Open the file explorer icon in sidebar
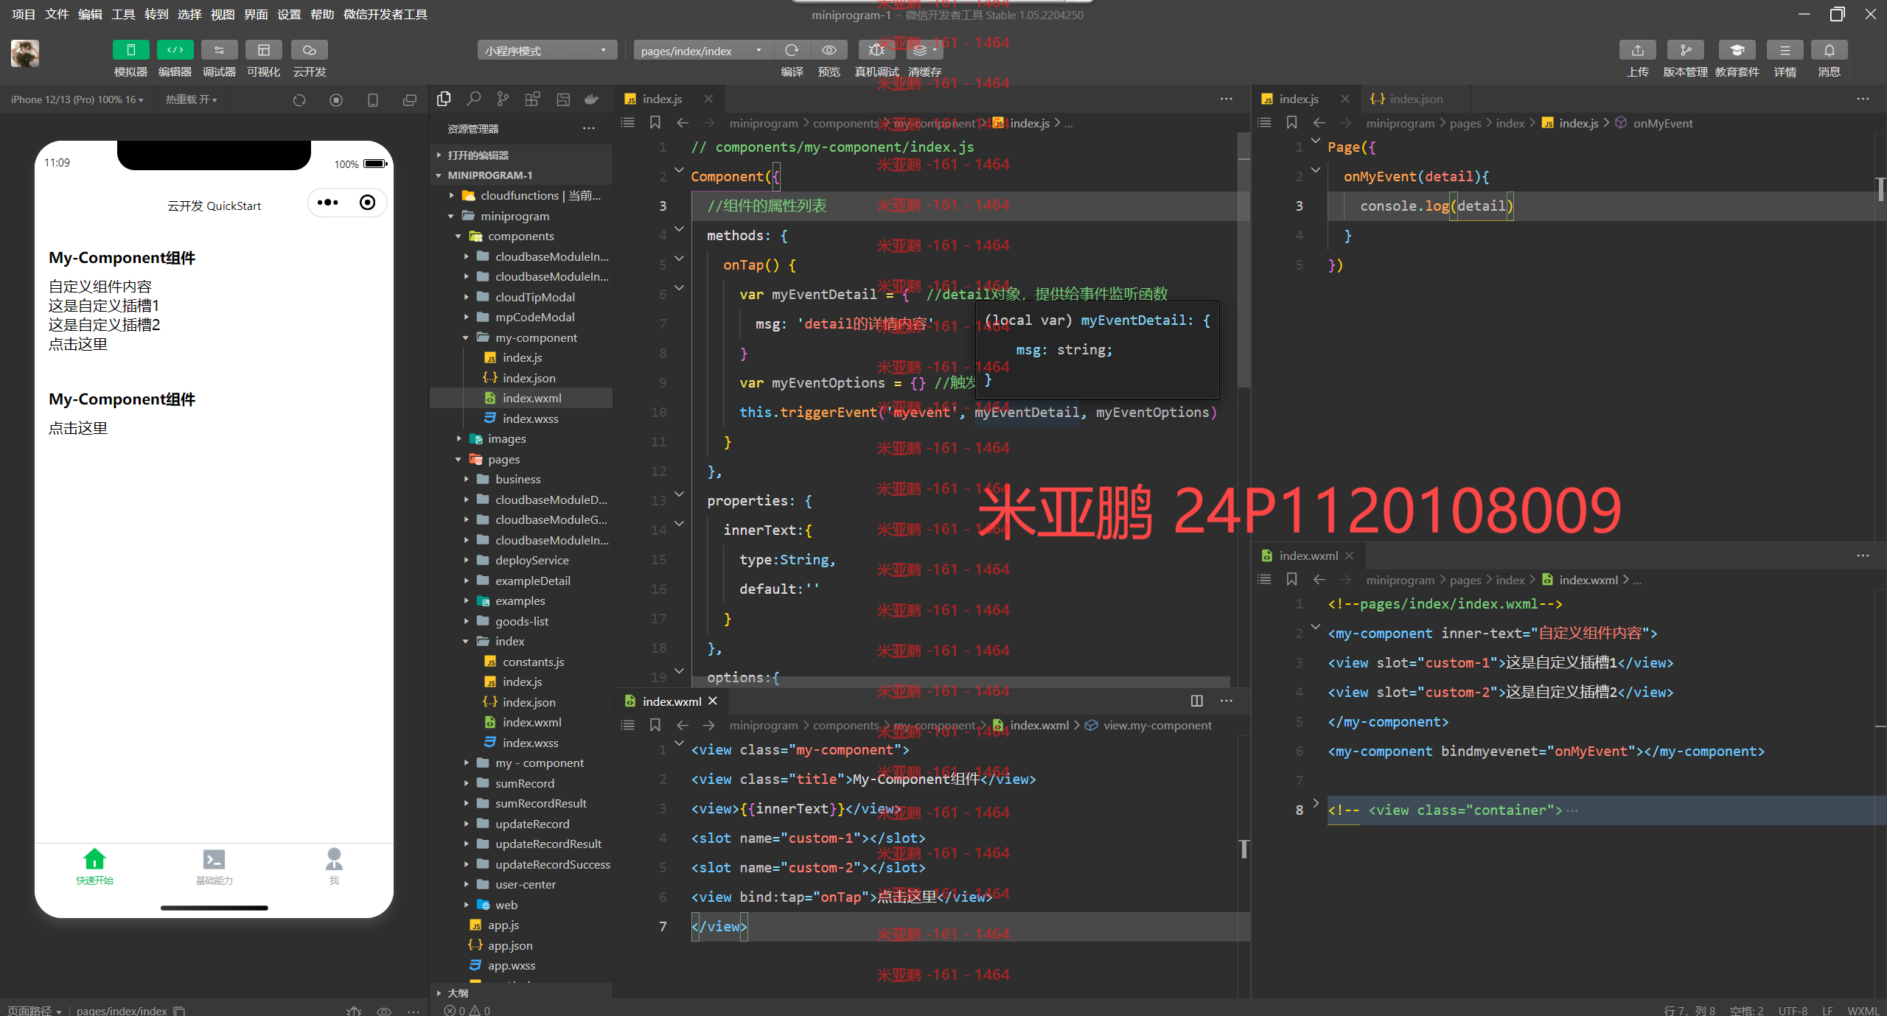 (x=444, y=99)
